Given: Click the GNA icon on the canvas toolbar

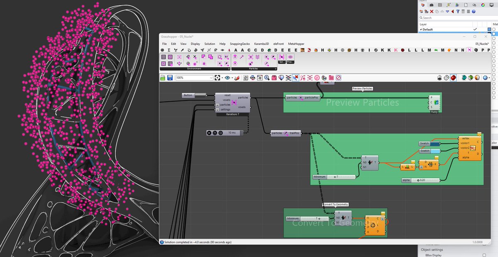Looking at the screenshot, I should click(252, 78).
